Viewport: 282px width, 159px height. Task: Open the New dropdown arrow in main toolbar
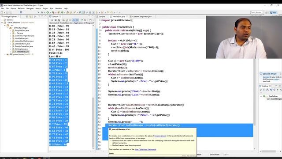(4, 12)
